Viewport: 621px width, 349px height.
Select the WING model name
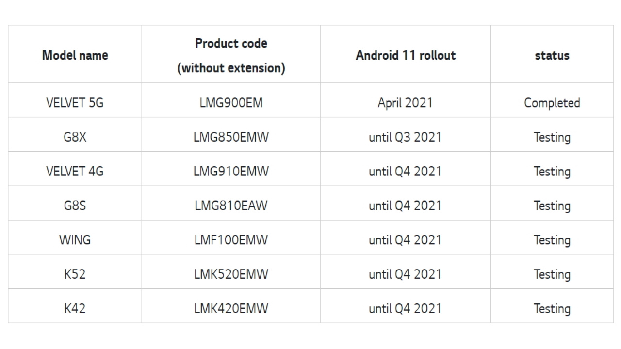click(75, 240)
